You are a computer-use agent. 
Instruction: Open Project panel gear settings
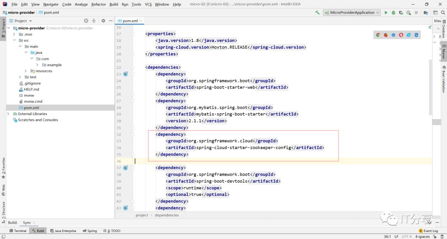(x=103, y=21)
